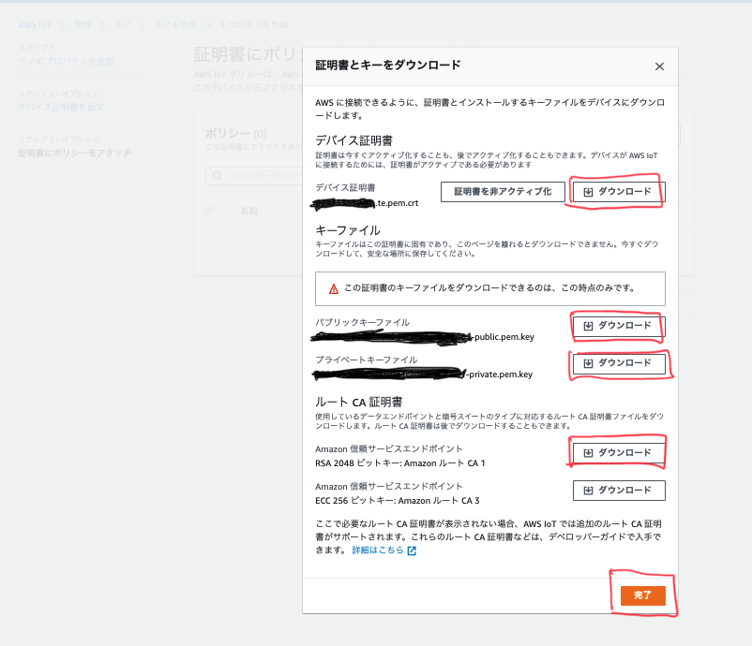The height and width of the screenshot is (646, 752).
Task: Close the certificate download dialog with X
Action: [x=659, y=66]
